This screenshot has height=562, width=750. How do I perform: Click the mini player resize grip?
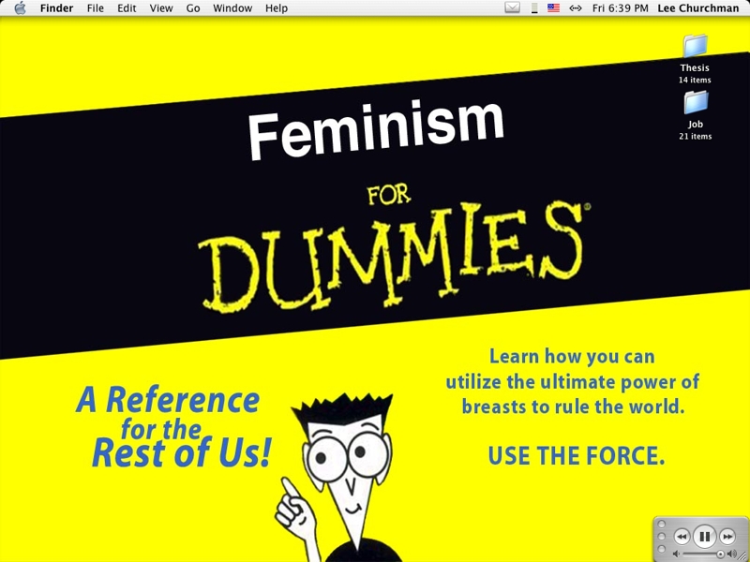coord(743,555)
